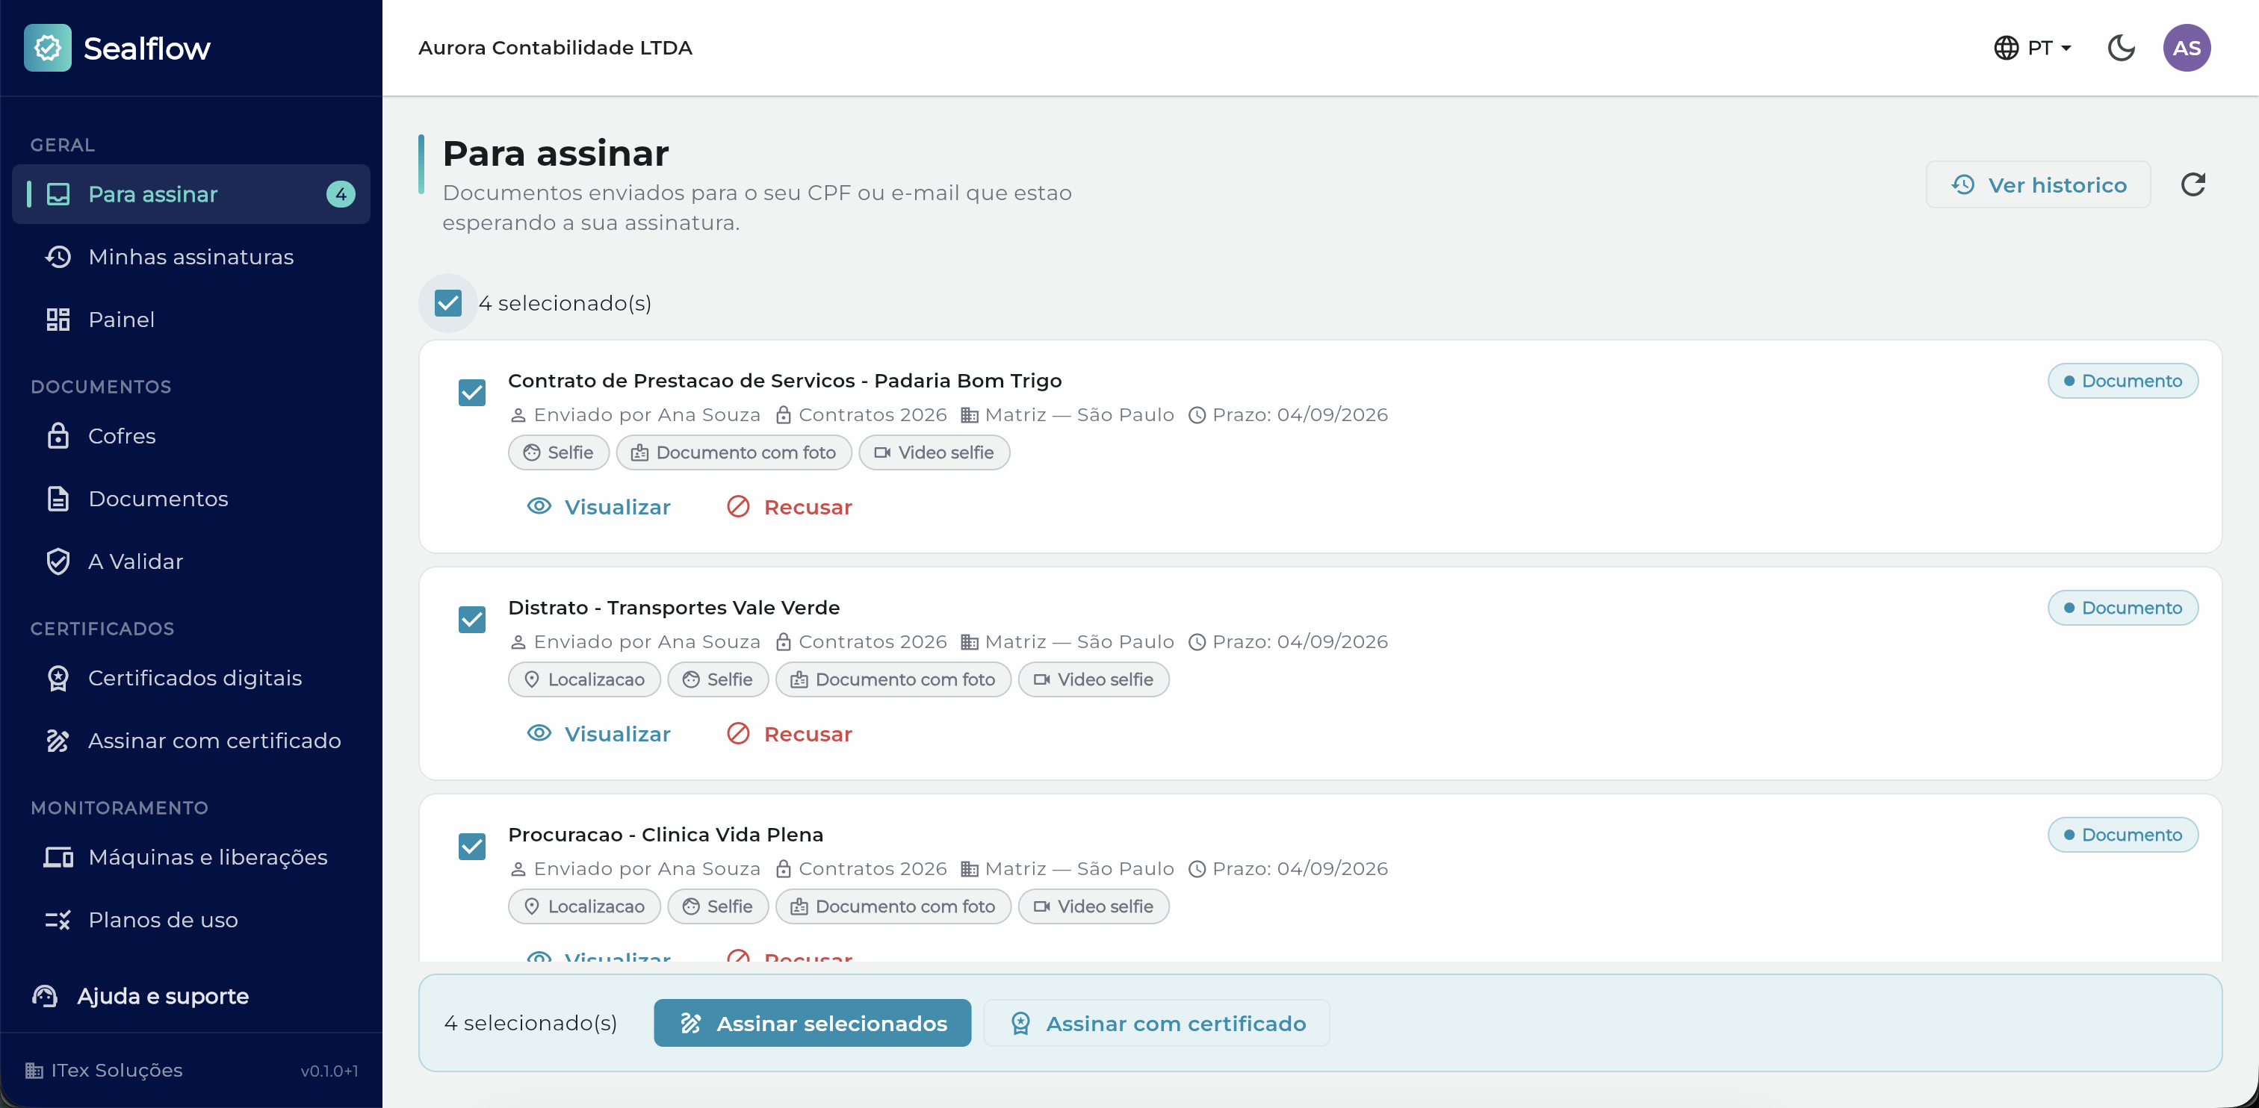The height and width of the screenshot is (1108, 2259).
Task: Toggle the select-all checkbox
Action: click(448, 303)
